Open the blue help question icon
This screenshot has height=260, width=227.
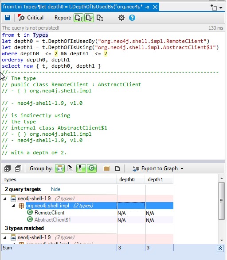[132, 18]
